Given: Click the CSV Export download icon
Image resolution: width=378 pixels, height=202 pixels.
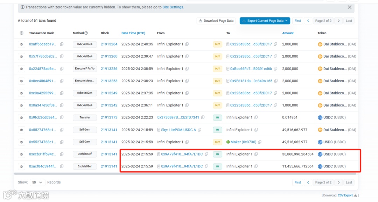Looking at the screenshot, I should click(355, 195).
